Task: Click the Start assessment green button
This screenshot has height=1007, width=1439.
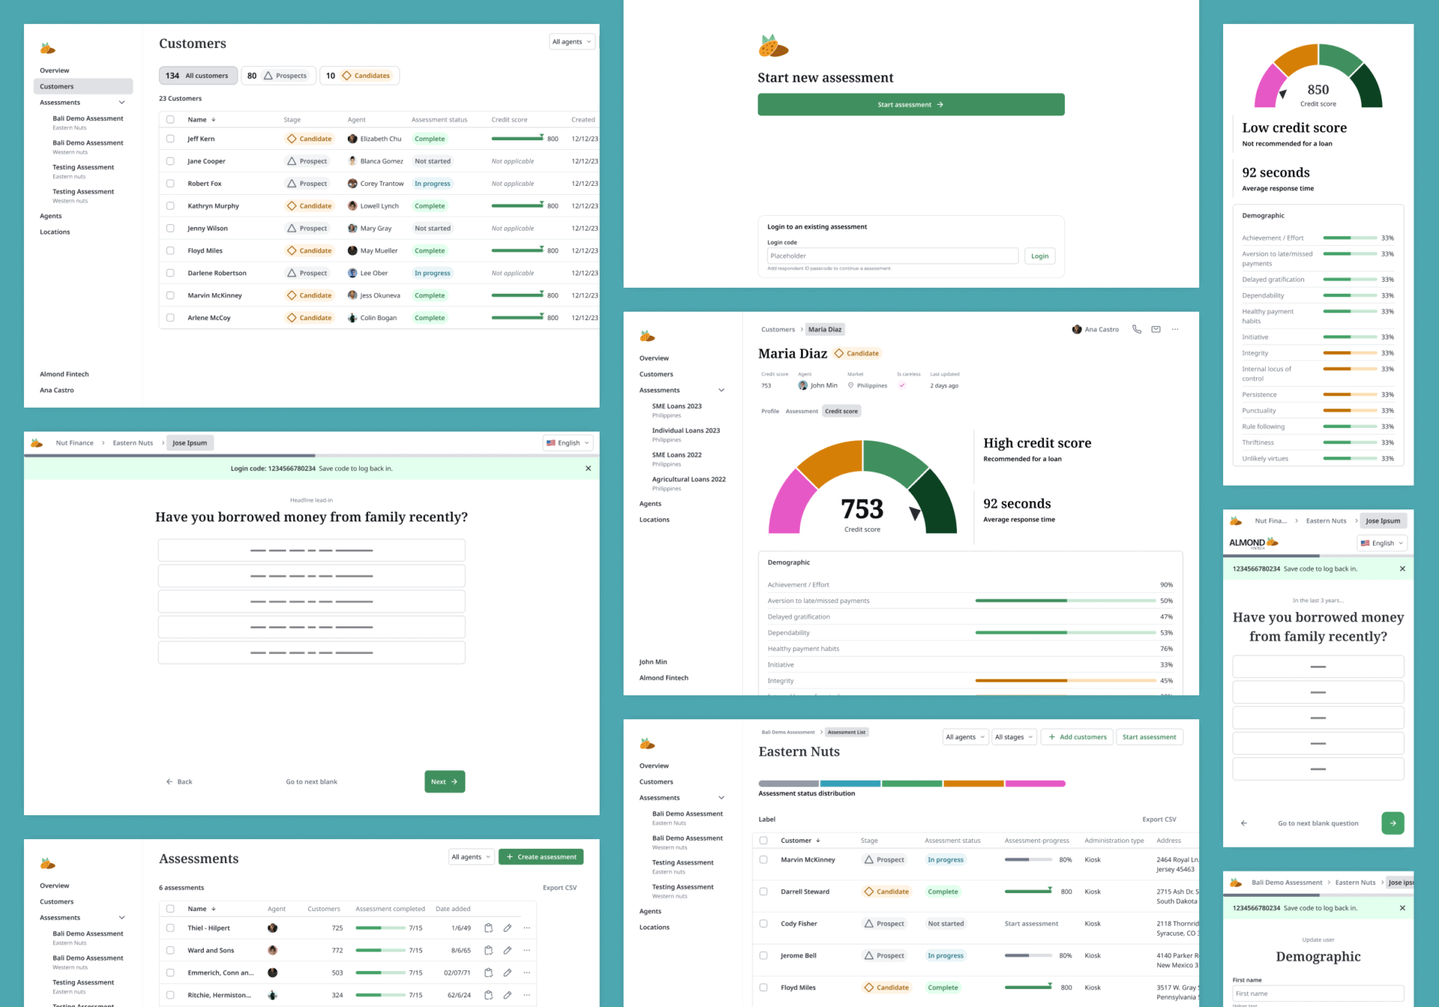Action: (x=911, y=105)
